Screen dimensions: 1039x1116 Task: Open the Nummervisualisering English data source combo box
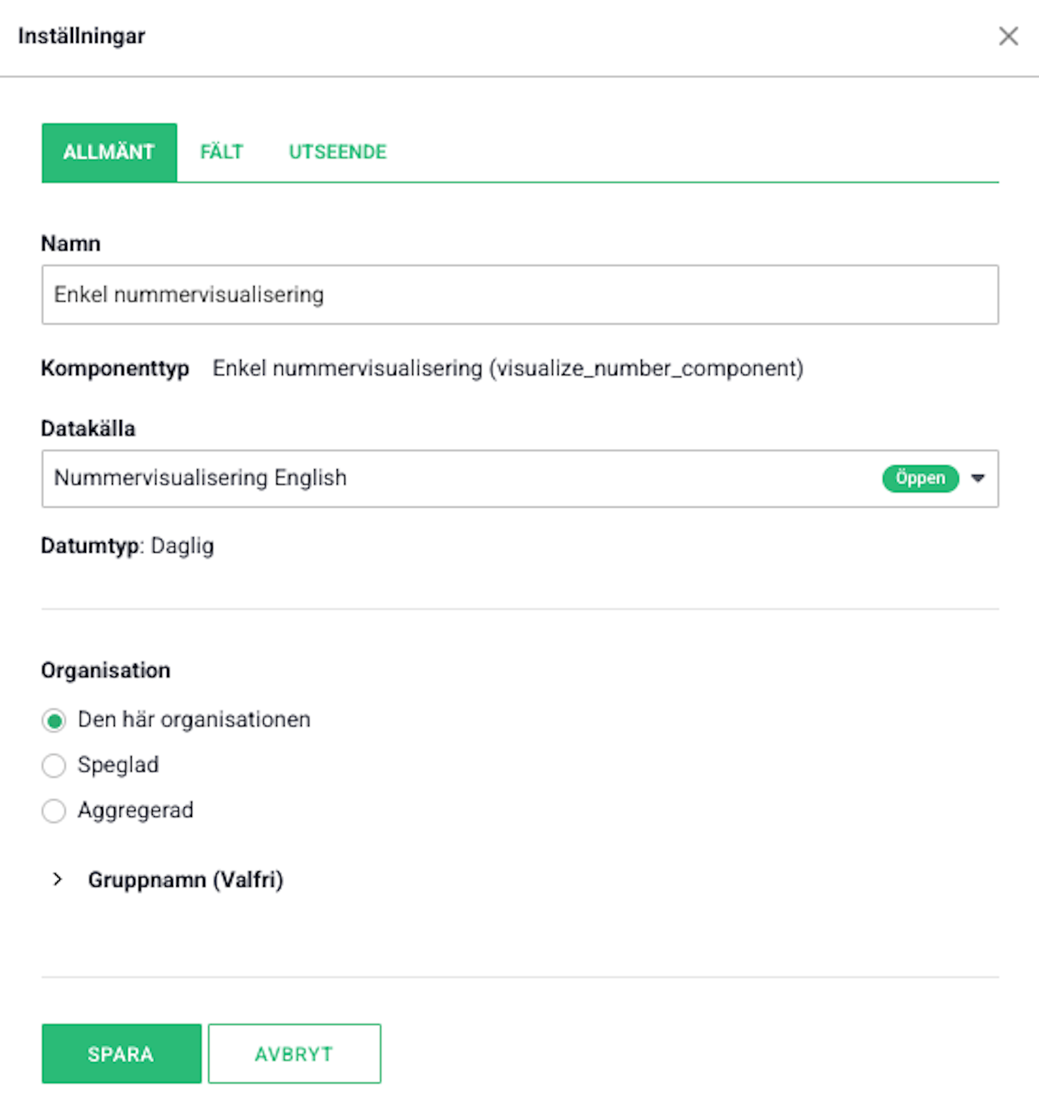pos(520,478)
